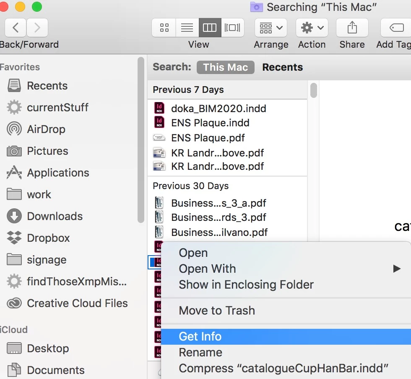The width and height of the screenshot is (411, 379).
Task: Select This Mac search scope
Action: 226,67
